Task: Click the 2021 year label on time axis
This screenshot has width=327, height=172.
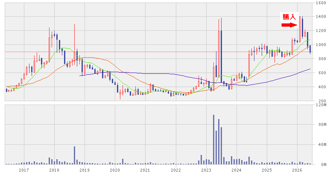Action: [145, 170]
